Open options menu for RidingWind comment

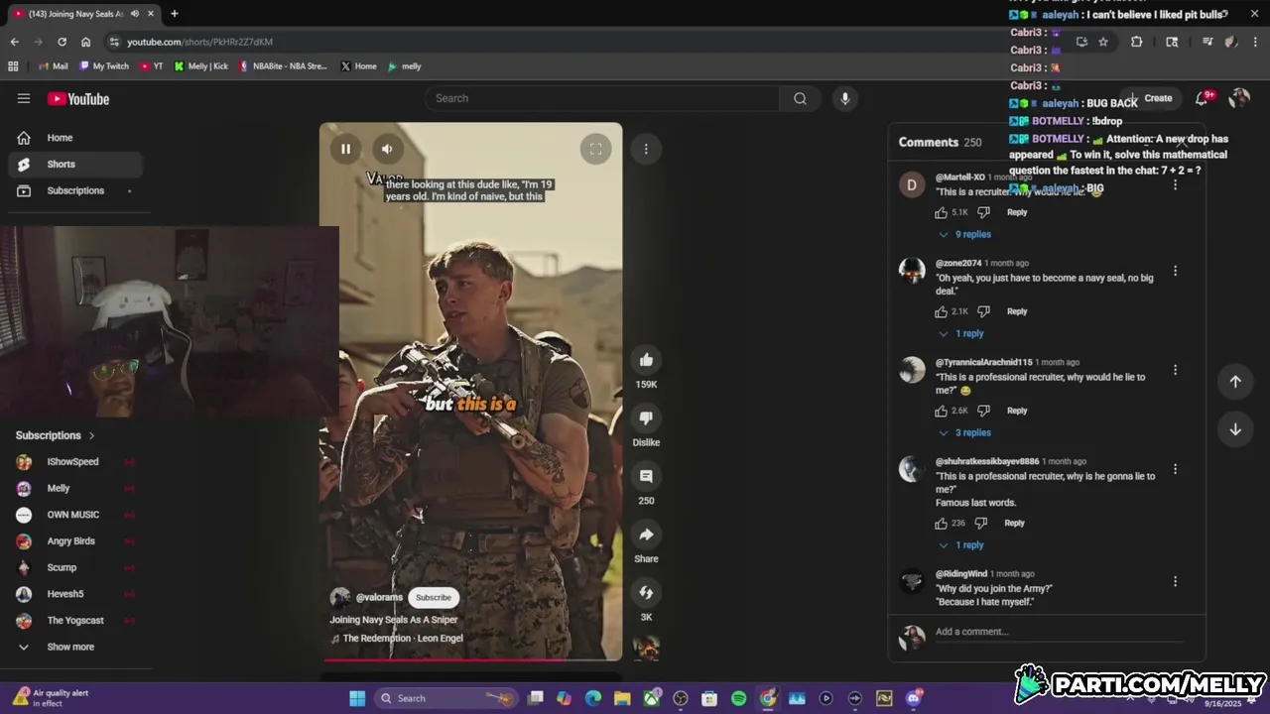click(1175, 582)
